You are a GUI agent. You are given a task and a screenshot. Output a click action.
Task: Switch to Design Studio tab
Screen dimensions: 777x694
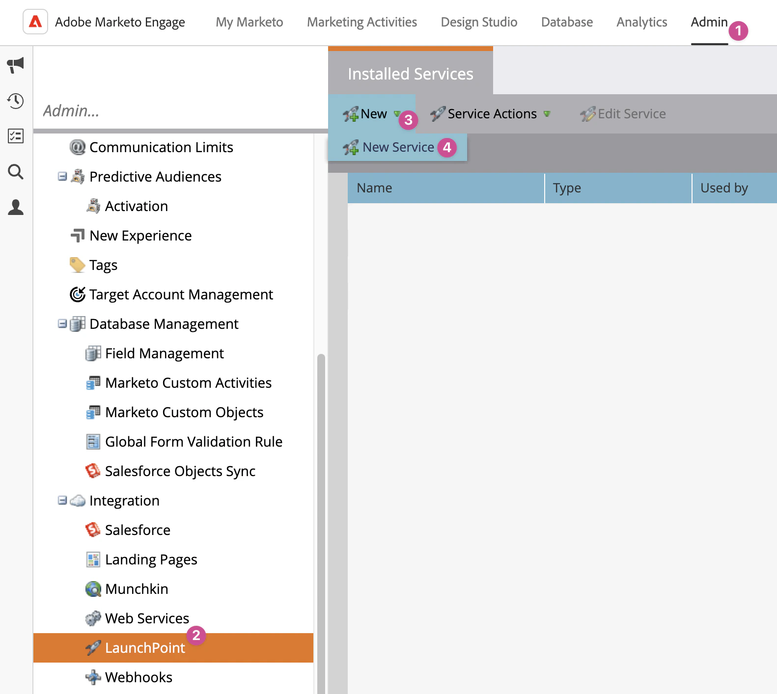click(x=479, y=22)
